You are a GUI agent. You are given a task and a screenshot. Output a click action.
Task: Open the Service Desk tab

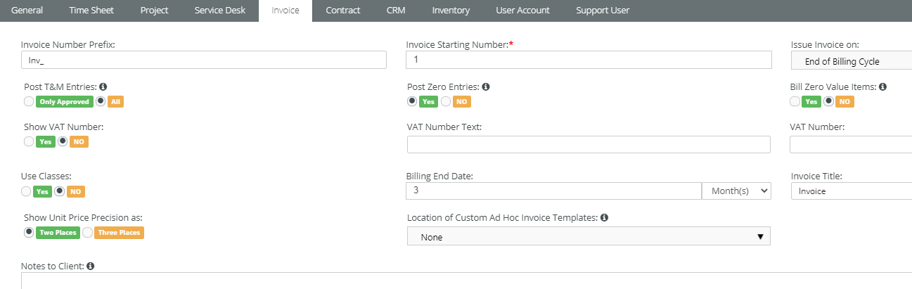220,11
